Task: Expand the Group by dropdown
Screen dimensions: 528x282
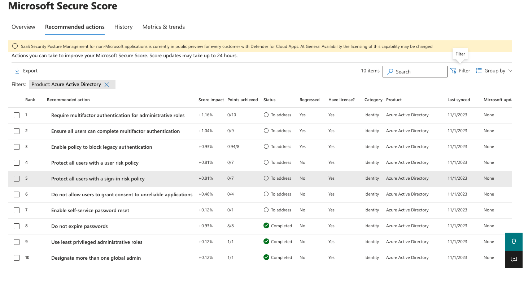Action: pos(509,71)
